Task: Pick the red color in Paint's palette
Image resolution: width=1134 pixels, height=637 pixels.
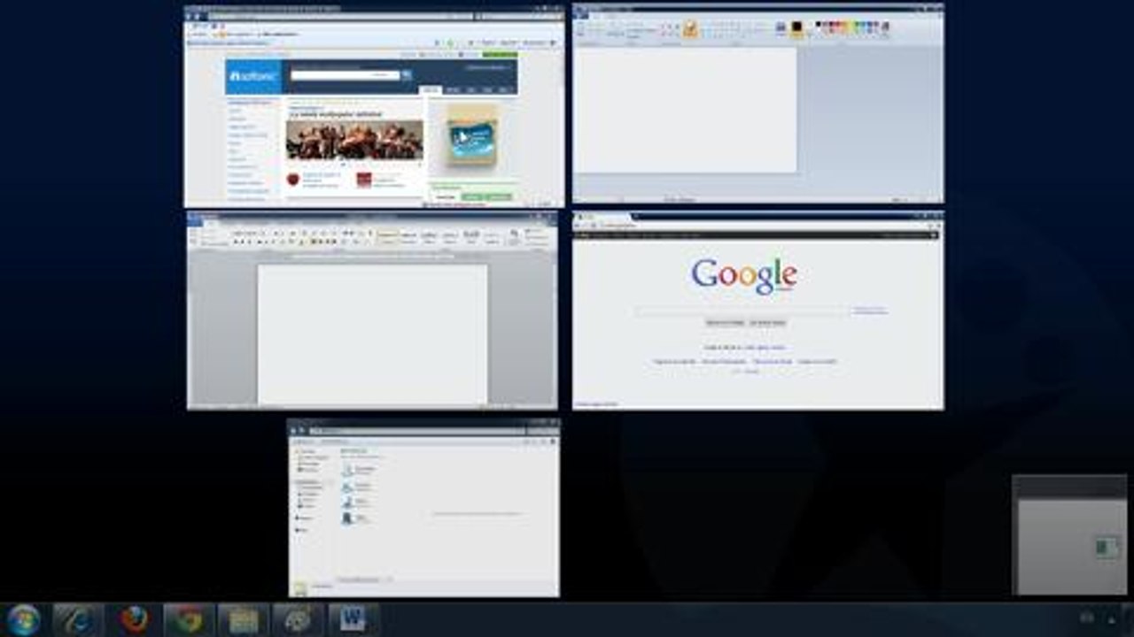Action: (x=838, y=26)
